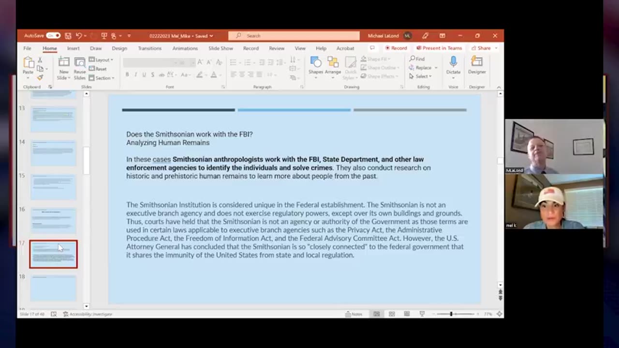Collapse the ribbon with the chevron
This screenshot has width=619, height=348.
click(499, 87)
